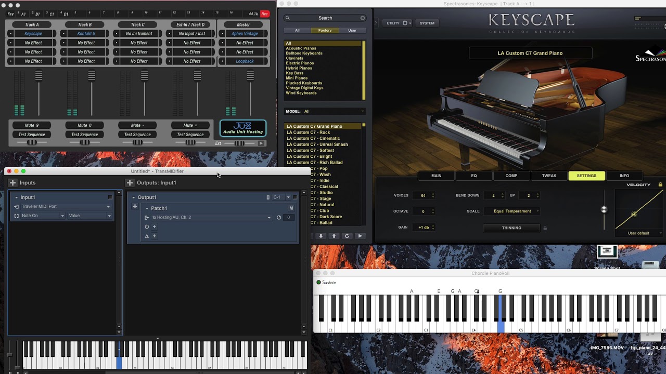
Task: Click the lock icon next to Thinning
Action: 545,228
